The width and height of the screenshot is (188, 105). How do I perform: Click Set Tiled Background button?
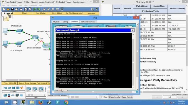74,13
